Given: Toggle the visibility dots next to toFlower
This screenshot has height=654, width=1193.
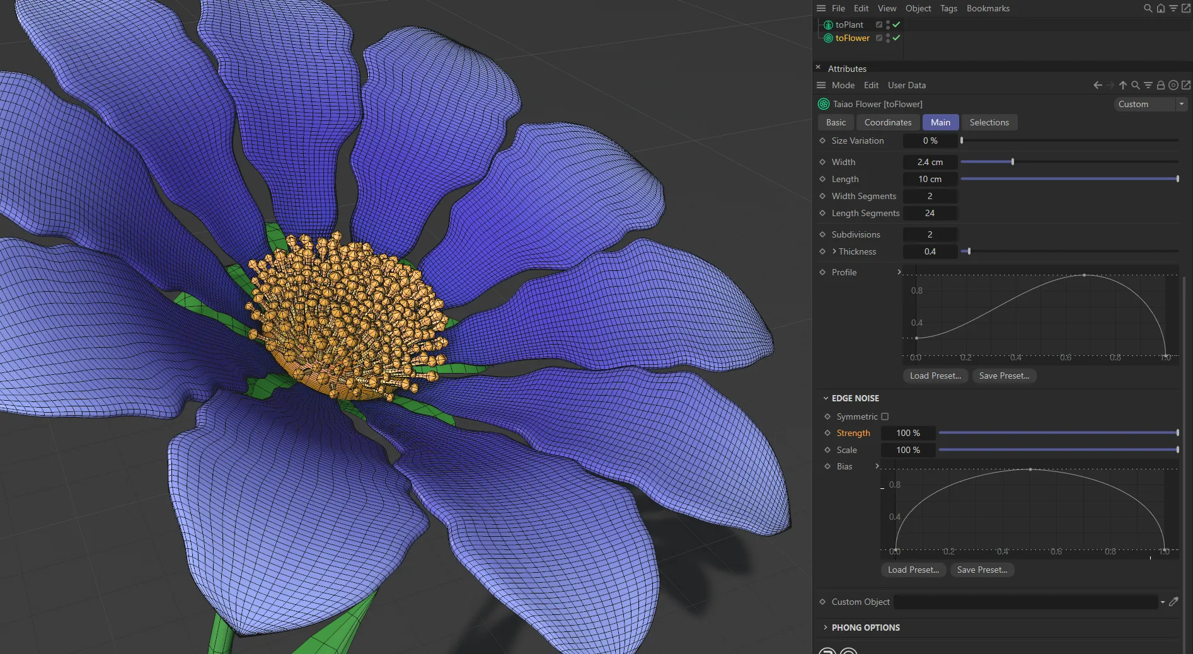Looking at the screenshot, I should 888,38.
